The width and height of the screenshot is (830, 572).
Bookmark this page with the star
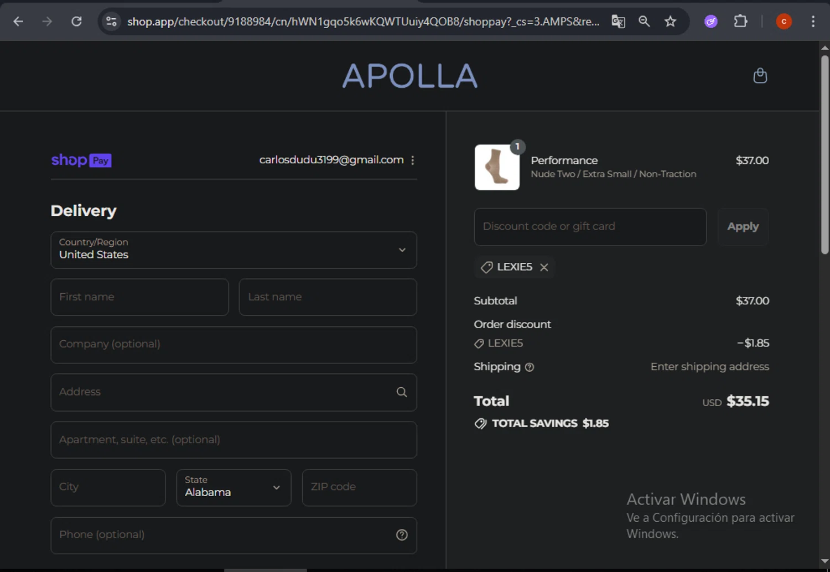670,22
